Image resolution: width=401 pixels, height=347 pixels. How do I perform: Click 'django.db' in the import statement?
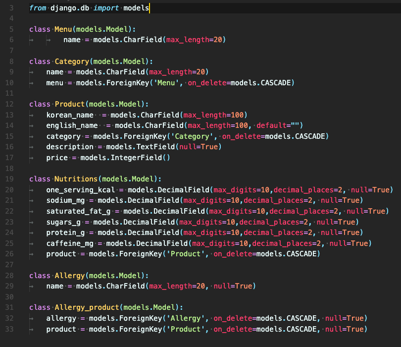tap(70, 8)
